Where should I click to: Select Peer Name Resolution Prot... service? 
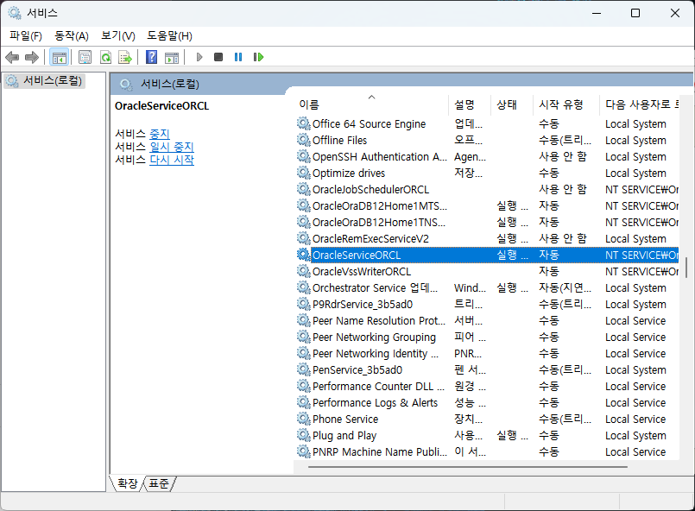coord(379,320)
